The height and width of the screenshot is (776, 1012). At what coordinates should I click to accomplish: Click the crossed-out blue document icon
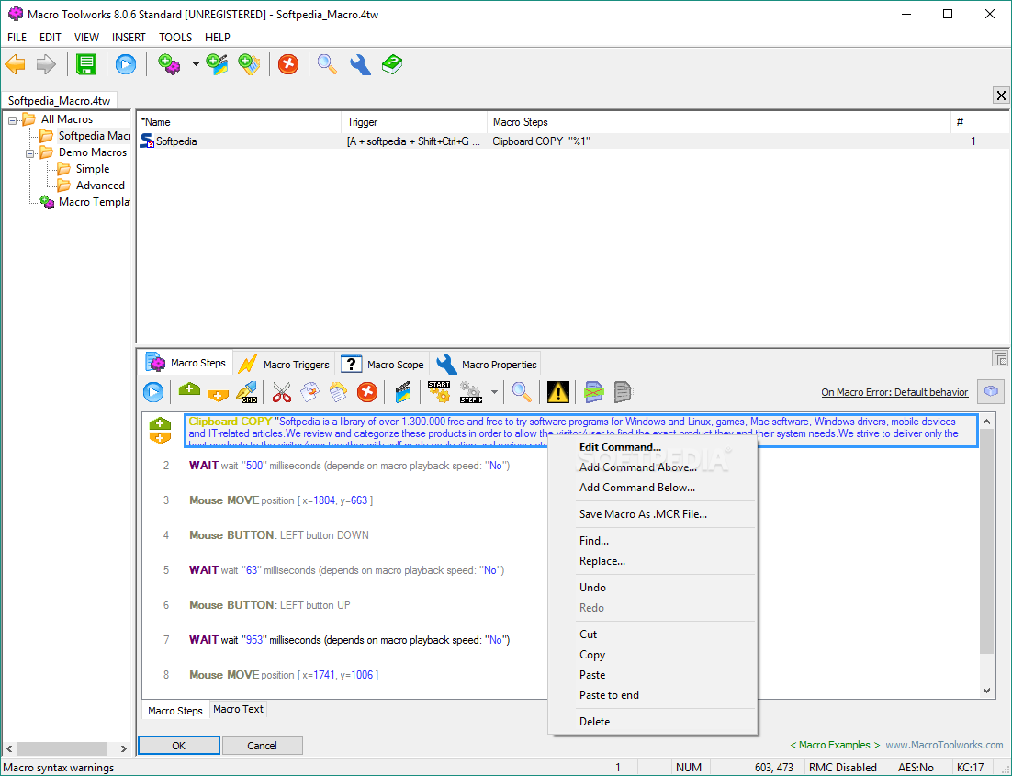pos(594,392)
